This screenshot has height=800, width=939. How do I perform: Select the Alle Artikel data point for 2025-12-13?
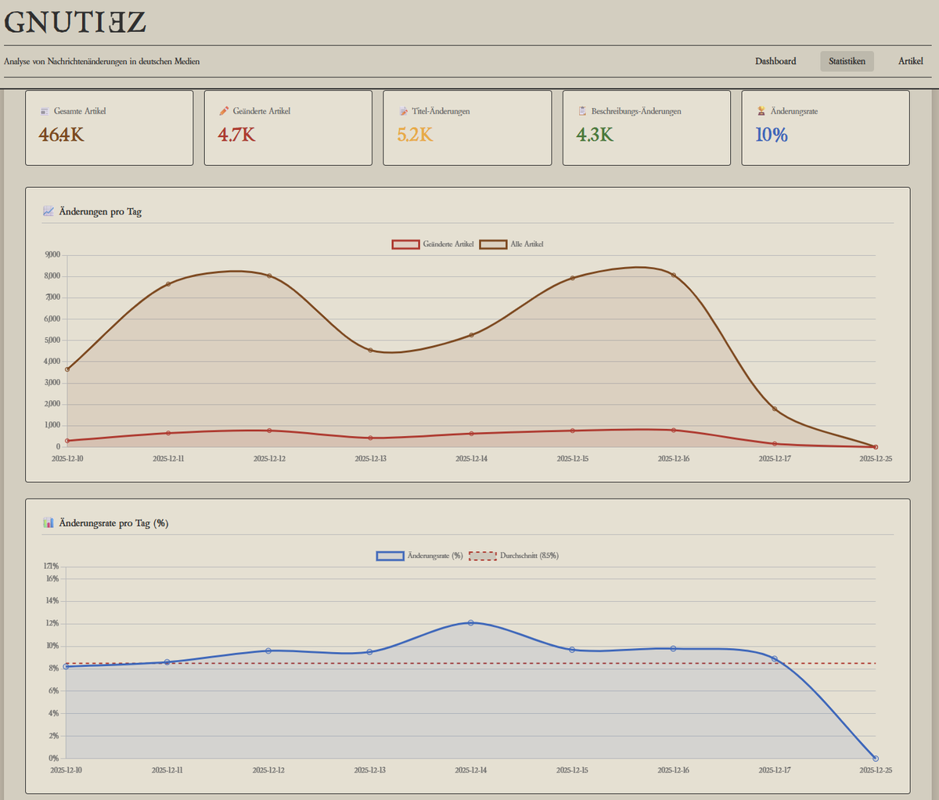click(370, 350)
